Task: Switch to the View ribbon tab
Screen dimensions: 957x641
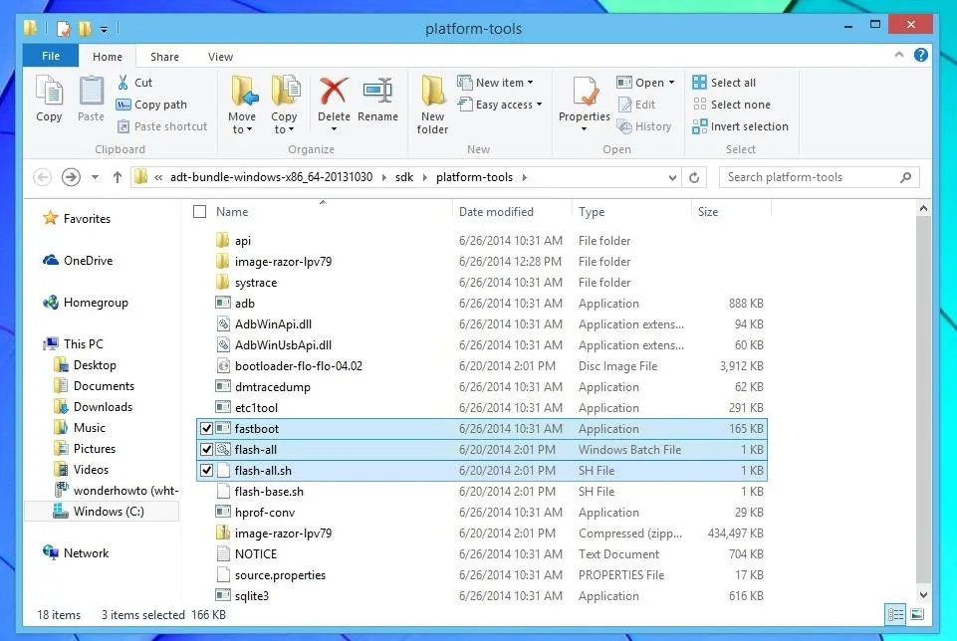Action: coord(220,57)
